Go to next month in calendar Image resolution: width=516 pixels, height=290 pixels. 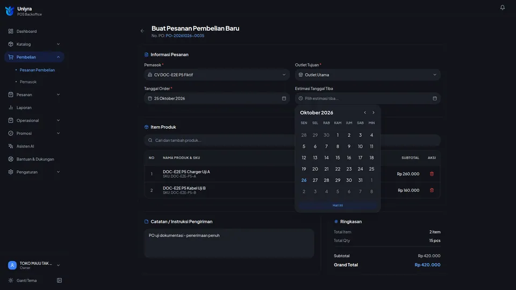tap(374, 112)
